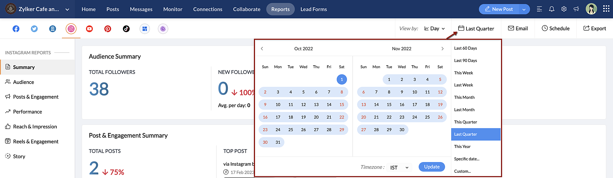Select Last 90 Days range
The height and width of the screenshot is (178, 613).
(x=476, y=60)
